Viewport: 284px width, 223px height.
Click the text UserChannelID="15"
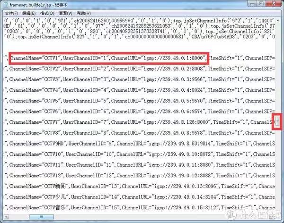coord(95,207)
